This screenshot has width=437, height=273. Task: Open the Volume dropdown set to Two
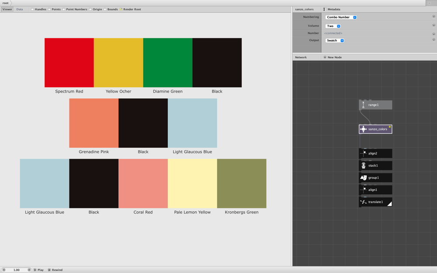coord(333,26)
